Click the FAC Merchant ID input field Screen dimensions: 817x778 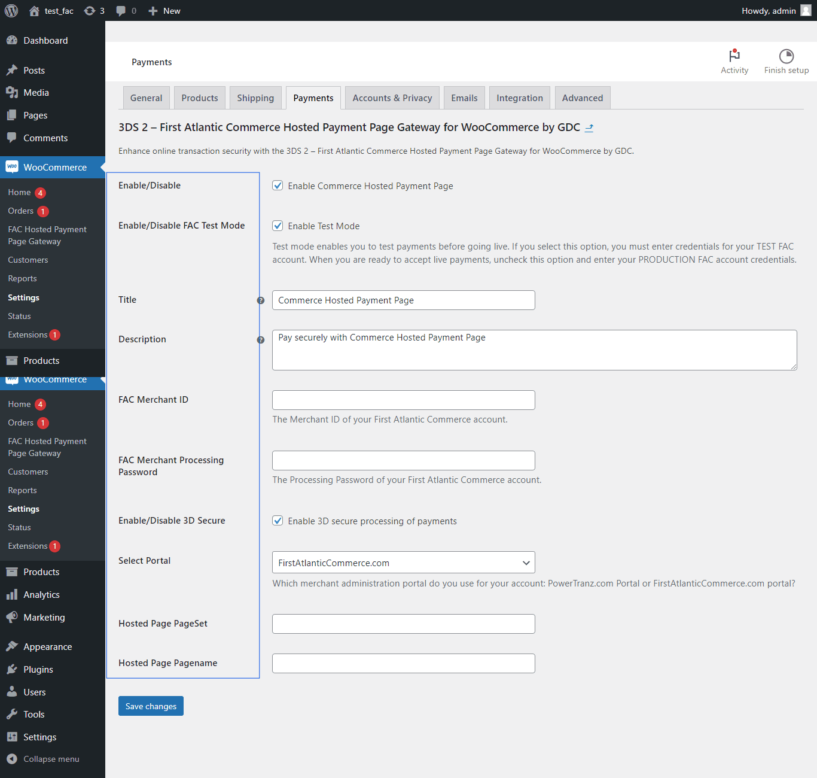[403, 400]
